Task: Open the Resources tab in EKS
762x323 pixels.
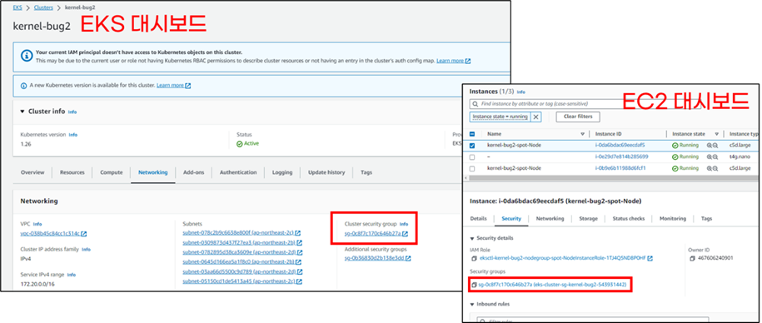Action: [72, 172]
